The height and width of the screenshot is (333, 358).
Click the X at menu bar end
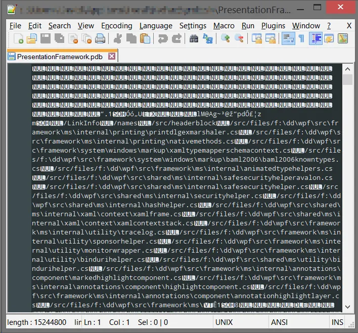349,26
